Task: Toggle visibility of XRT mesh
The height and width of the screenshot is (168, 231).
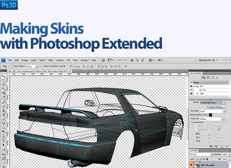Action: point(191,86)
